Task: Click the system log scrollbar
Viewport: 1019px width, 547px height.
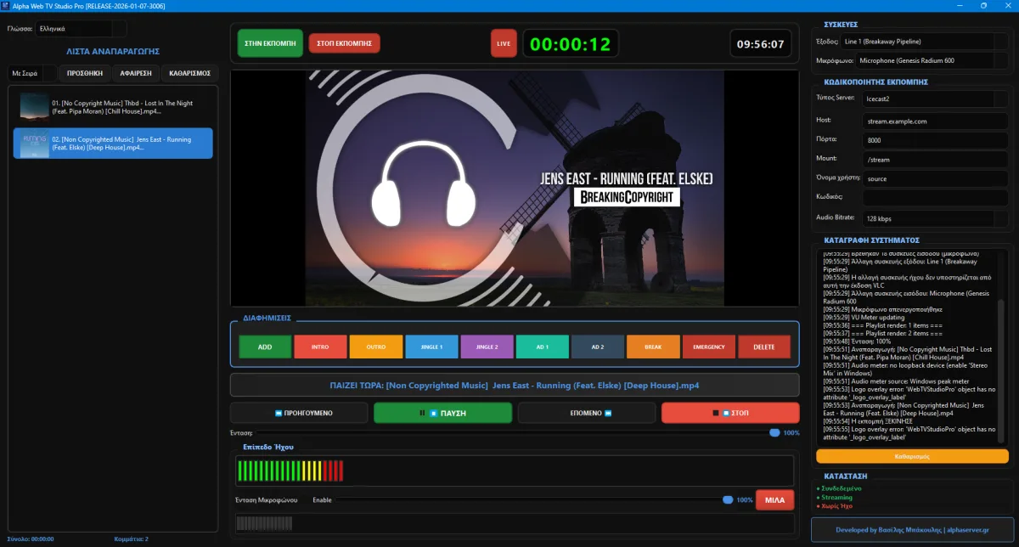Action: pos(1001,370)
